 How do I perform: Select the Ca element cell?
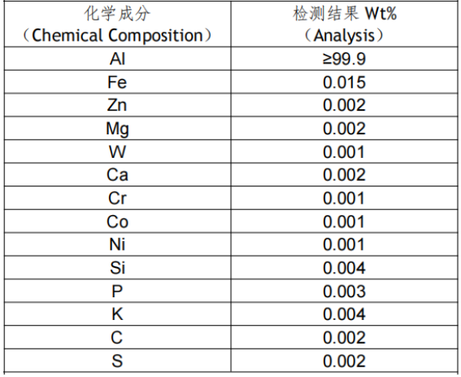tap(118, 174)
